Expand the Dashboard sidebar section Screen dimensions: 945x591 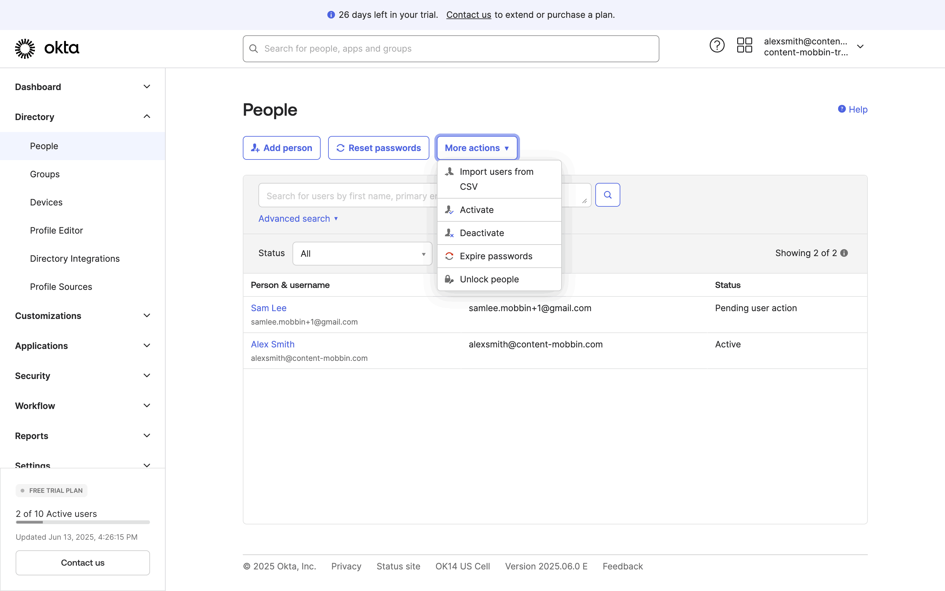tap(82, 87)
